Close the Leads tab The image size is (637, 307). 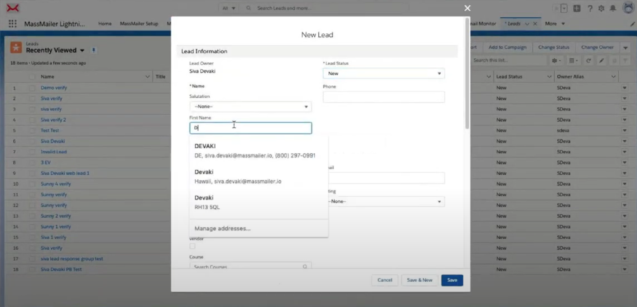coord(535,24)
